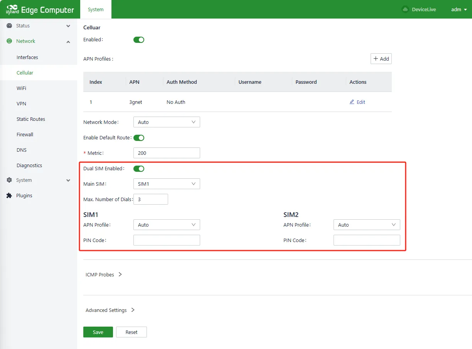
Task: Expand the System sidebar menu chevron
Action: (68, 180)
